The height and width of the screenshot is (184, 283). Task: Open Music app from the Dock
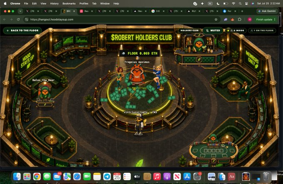click(157, 177)
